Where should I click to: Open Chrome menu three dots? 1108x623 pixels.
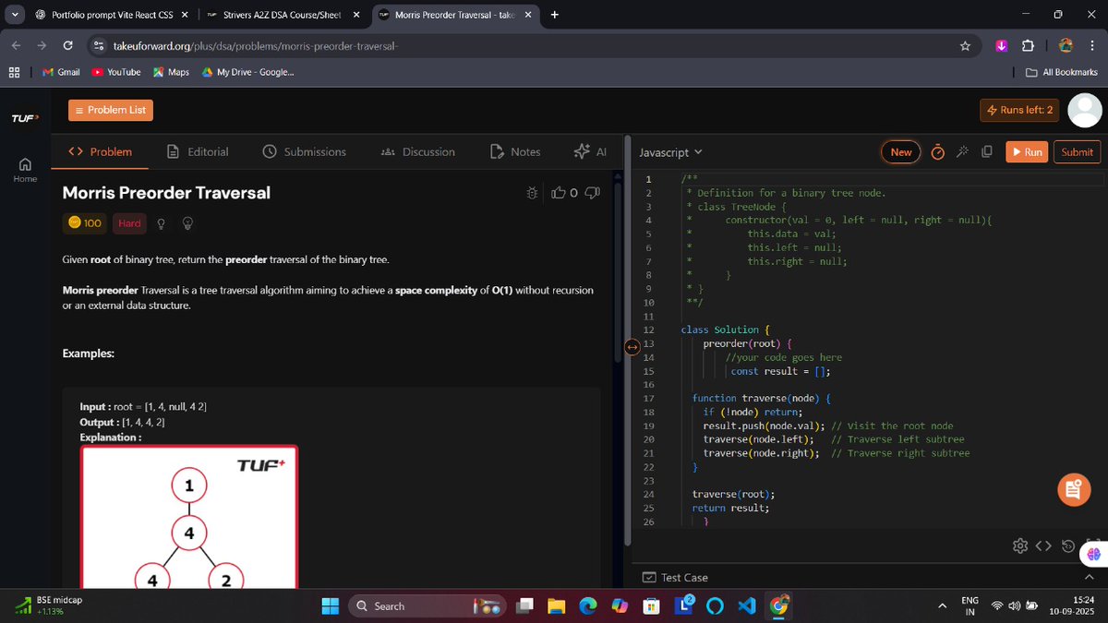point(1090,45)
